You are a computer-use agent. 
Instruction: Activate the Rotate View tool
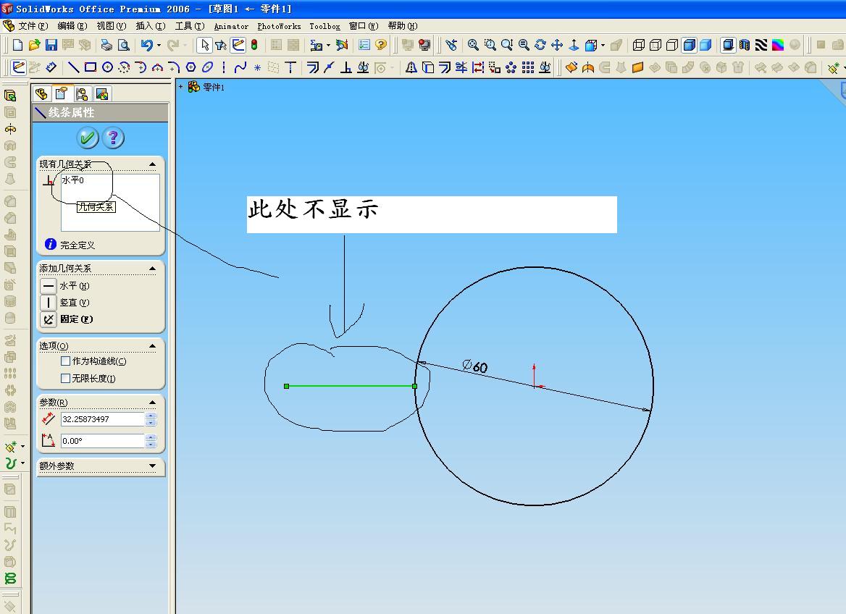pyautogui.click(x=540, y=46)
